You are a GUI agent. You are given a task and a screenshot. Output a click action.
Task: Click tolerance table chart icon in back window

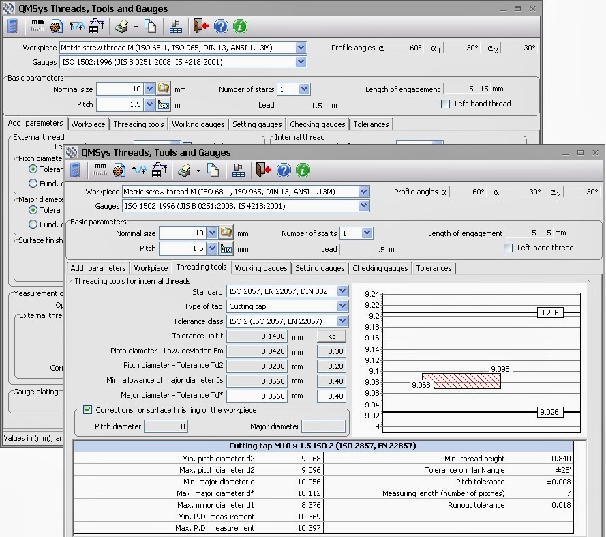tap(97, 27)
